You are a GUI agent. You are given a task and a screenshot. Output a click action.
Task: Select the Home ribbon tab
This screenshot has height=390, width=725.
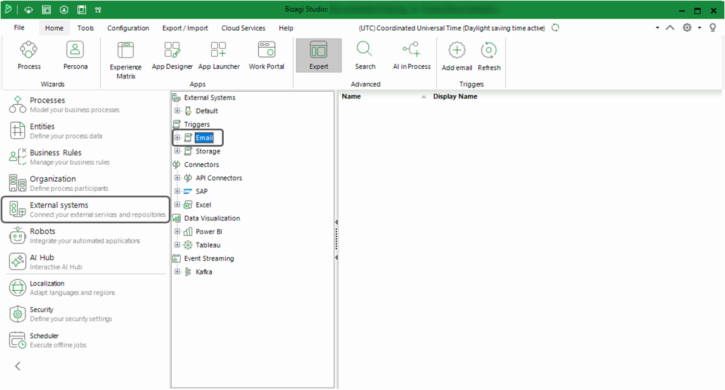click(x=54, y=28)
